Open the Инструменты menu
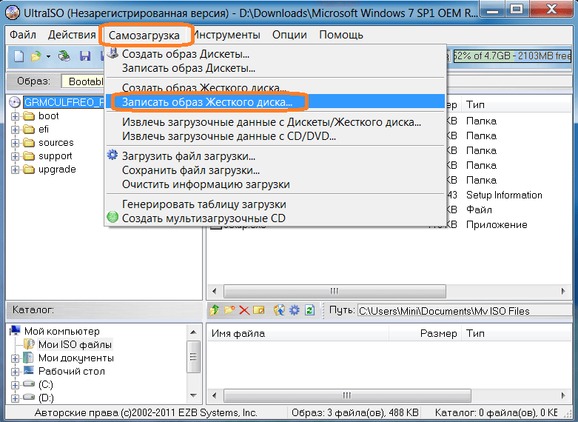This screenshot has width=578, height=422. (229, 35)
